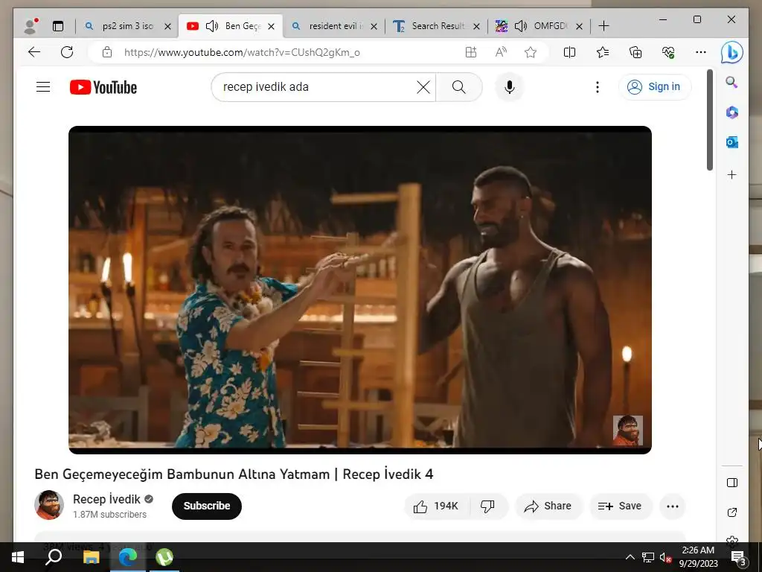The height and width of the screenshot is (572, 762).
Task: Mute audio on the Ben Geçe tab
Action: point(212,26)
